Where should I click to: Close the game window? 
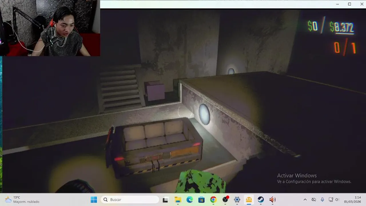[x=361, y=4]
